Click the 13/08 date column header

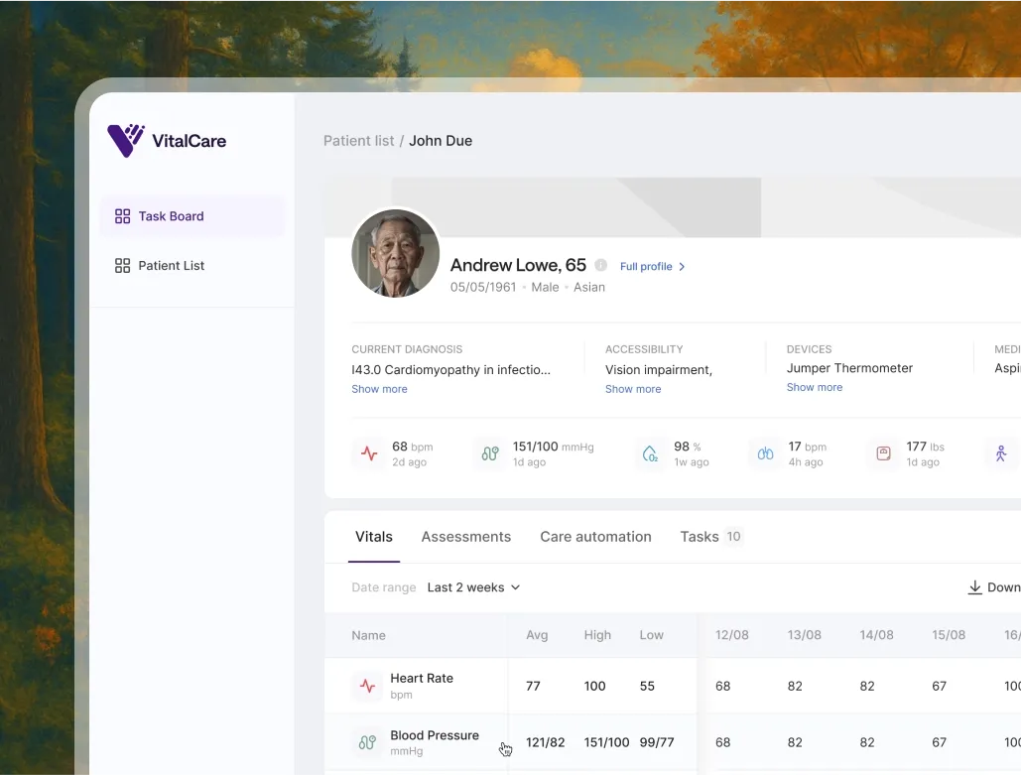[x=804, y=635]
